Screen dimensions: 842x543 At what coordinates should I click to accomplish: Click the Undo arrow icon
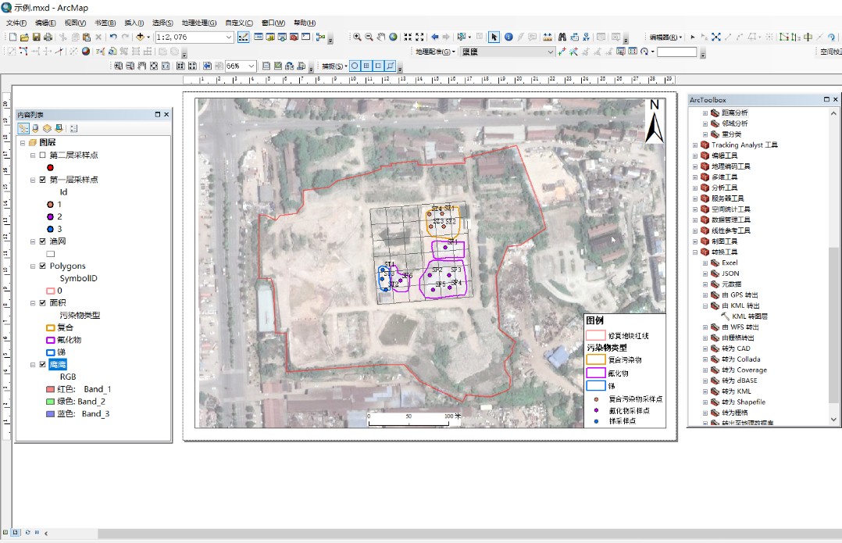(x=113, y=37)
